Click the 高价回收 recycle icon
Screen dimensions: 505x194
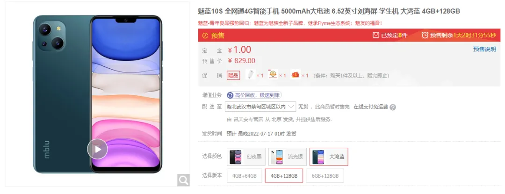pyautogui.click(x=230, y=95)
